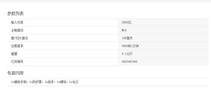Click the order number 06018B7080

[x=130, y=62]
